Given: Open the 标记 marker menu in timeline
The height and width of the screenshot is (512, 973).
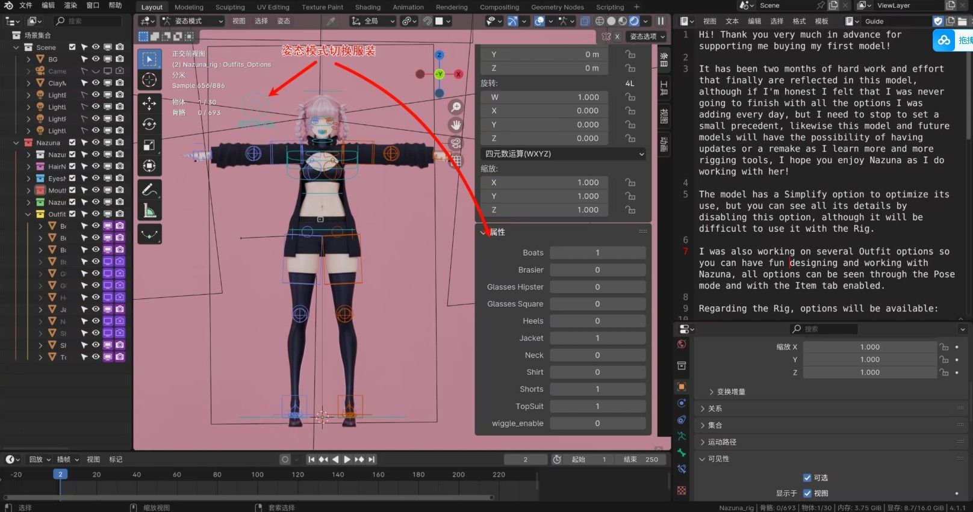Looking at the screenshot, I should click(x=116, y=459).
